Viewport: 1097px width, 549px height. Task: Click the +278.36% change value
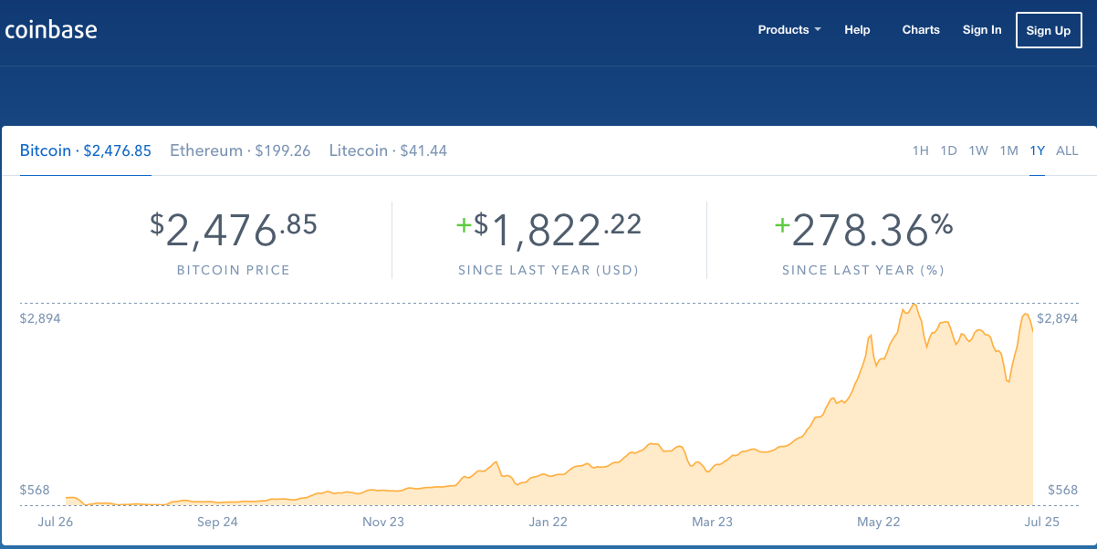863,230
